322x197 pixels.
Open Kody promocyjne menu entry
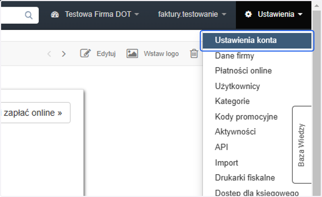[247, 117]
